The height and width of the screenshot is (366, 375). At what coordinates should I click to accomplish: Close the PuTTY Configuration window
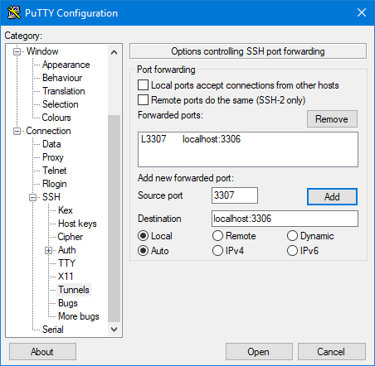(x=362, y=12)
